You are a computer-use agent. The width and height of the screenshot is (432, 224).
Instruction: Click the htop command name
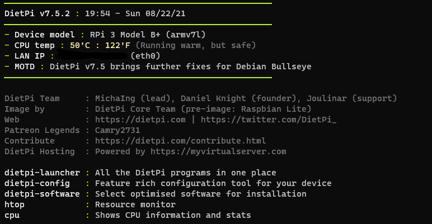tap(15, 205)
